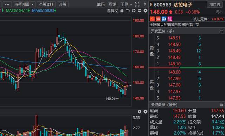Enter fullscreen chart mode icon
This screenshot has width=225, height=136.
click(x=137, y=5)
